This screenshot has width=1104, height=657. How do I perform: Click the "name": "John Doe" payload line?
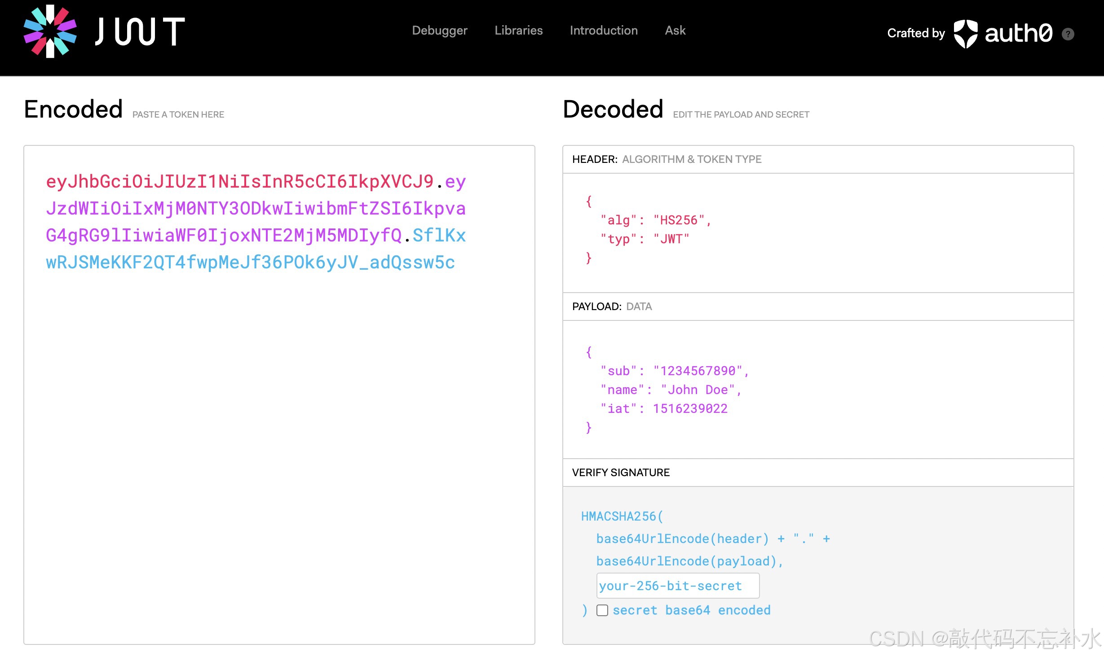(671, 390)
